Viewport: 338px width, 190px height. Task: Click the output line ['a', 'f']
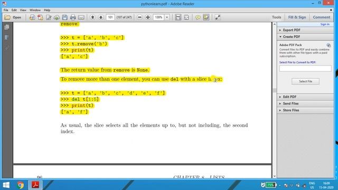click(74, 112)
